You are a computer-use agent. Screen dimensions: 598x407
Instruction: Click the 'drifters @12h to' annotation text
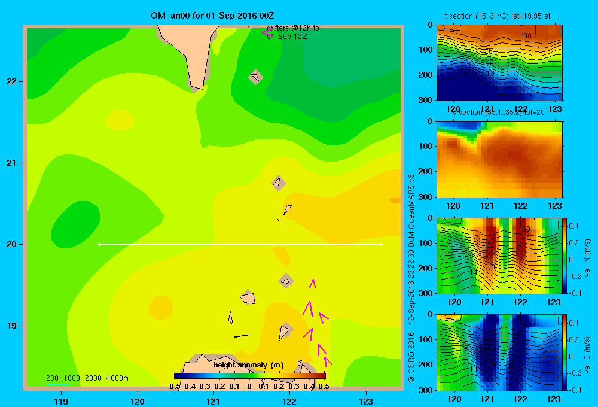(293, 28)
